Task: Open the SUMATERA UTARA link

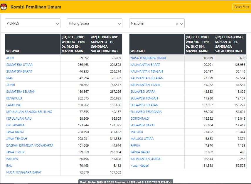Action: (x=19, y=65)
